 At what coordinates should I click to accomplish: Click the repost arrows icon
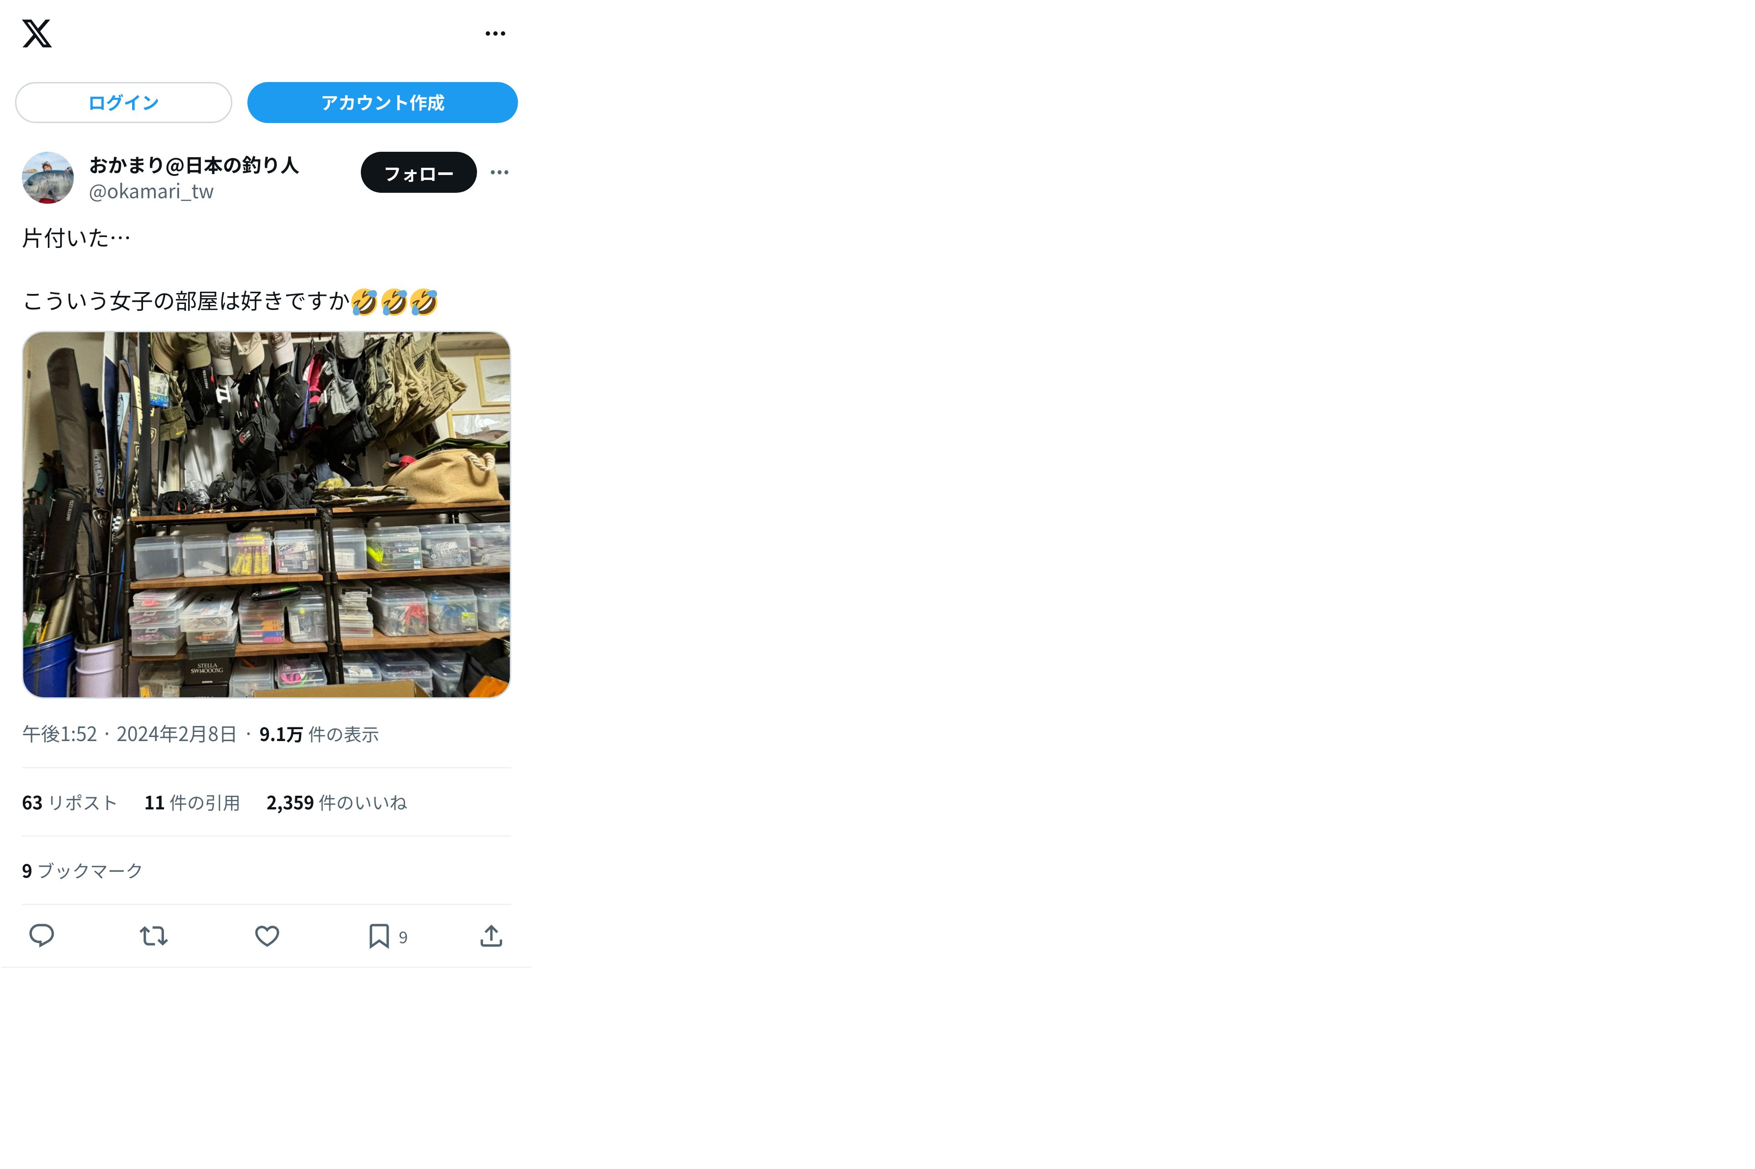coord(154,936)
